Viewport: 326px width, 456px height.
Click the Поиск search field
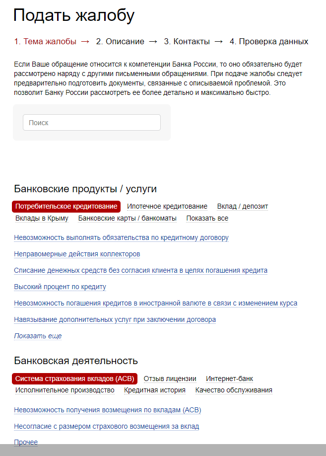click(91, 122)
